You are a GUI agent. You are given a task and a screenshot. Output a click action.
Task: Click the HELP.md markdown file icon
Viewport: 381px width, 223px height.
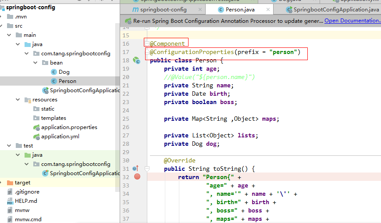[x=10, y=201]
